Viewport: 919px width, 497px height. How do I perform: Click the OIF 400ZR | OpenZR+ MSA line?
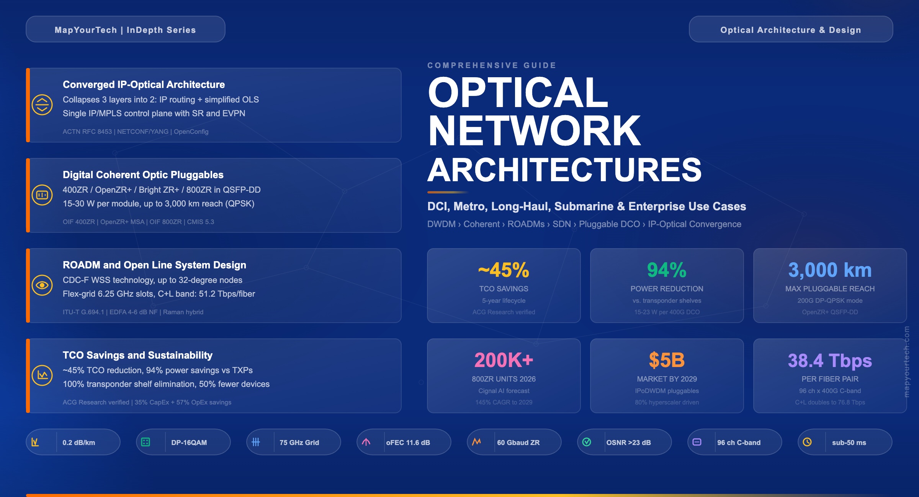click(139, 222)
